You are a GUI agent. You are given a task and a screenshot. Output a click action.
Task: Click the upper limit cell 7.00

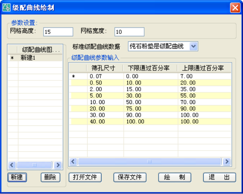click(205, 76)
